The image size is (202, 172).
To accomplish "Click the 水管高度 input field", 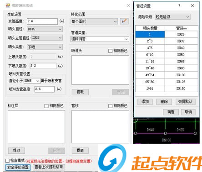I will click(x=42, y=21).
